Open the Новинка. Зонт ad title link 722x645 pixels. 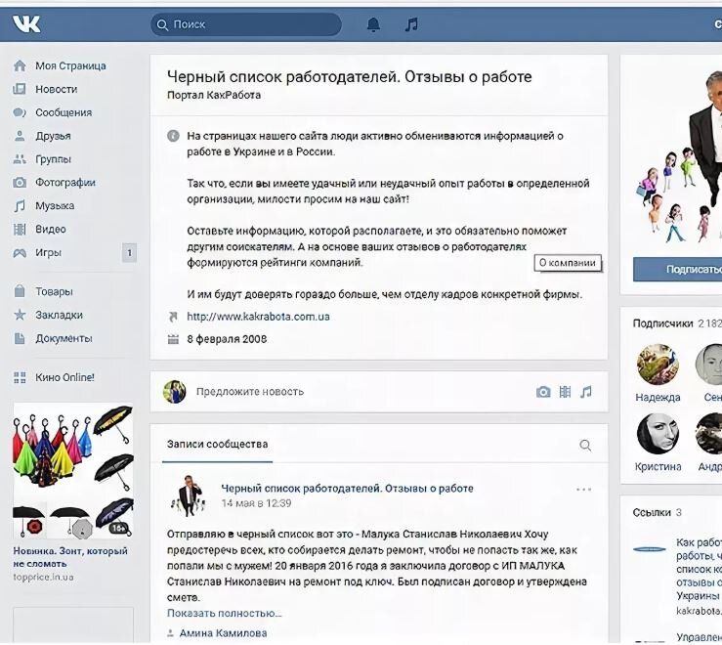click(70, 557)
